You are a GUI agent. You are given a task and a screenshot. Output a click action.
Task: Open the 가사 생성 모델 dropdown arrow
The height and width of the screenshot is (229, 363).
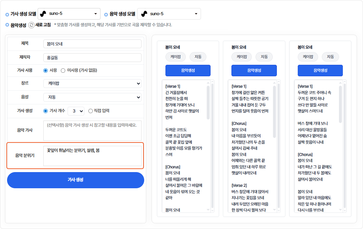coord(95,14)
